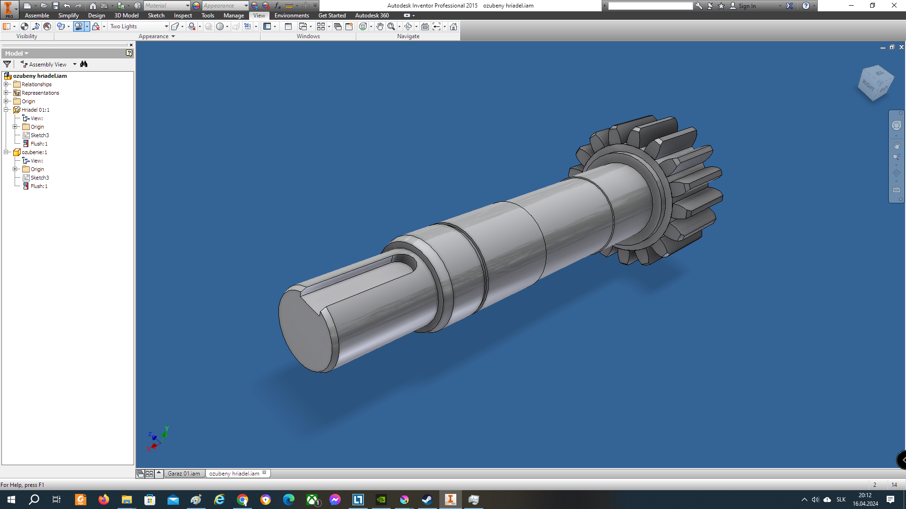
Task: Select the Orbit tool in Navigate
Action: click(x=408, y=26)
